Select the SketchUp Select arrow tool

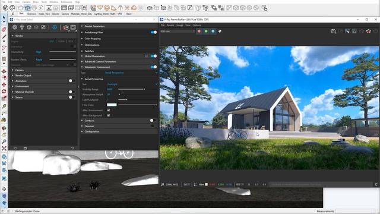[4, 18]
